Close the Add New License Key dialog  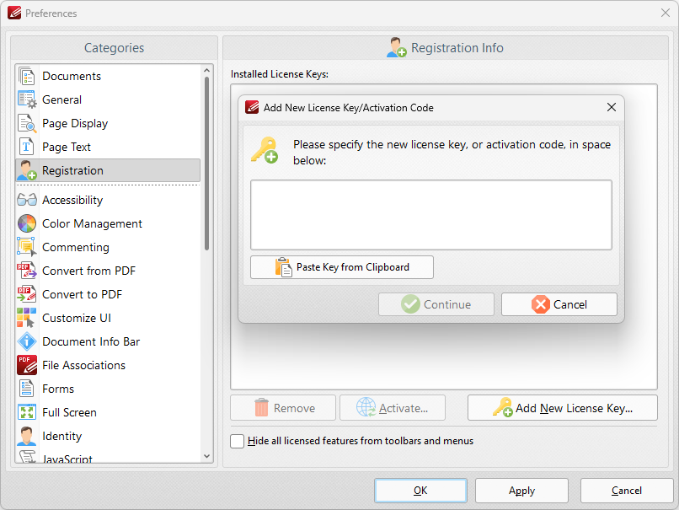(611, 107)
